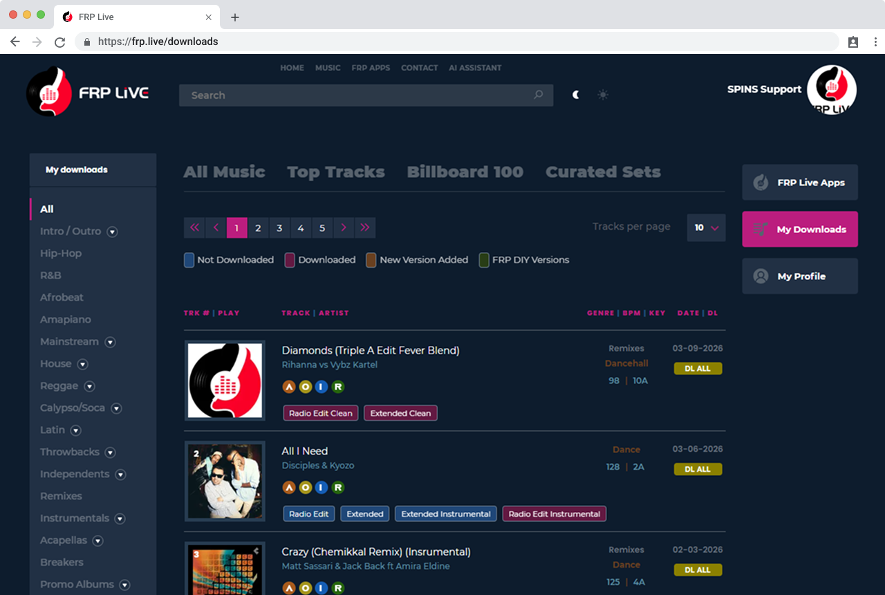Image resolution: width=885 pixels, height=595 pixels.
Task: Expand the Intro / Outro category
Action: (x=112, y=232)
